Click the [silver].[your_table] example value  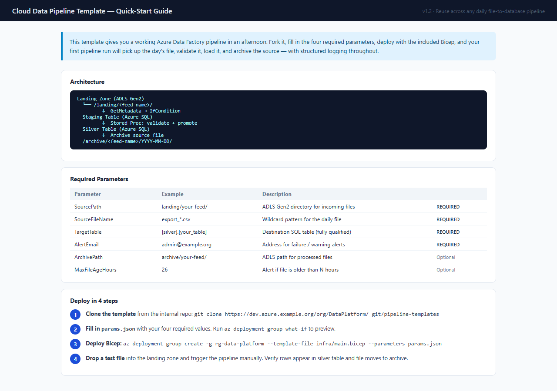pyautogui.click(x=184, y=232)
